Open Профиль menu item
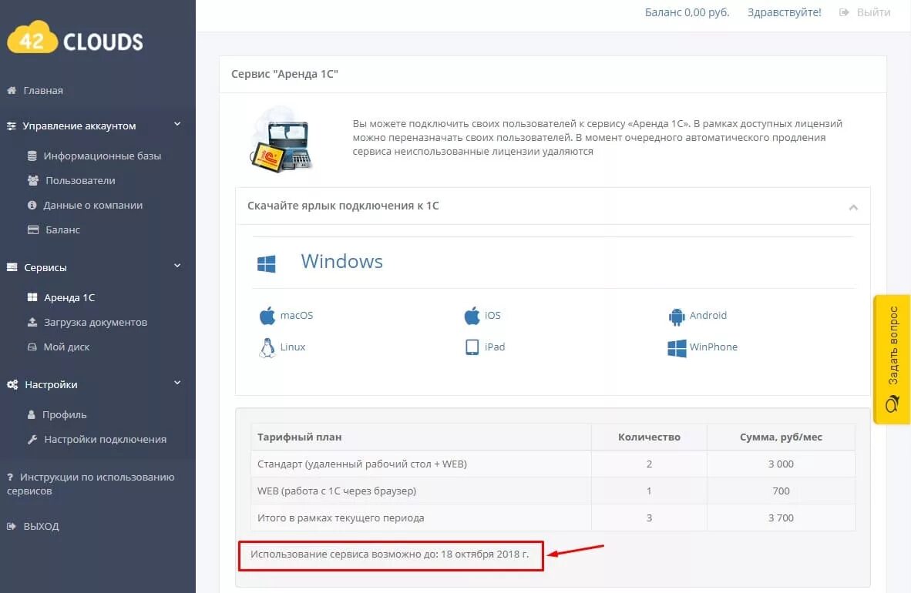Screen dimensions: 911x593 point(65,414)
